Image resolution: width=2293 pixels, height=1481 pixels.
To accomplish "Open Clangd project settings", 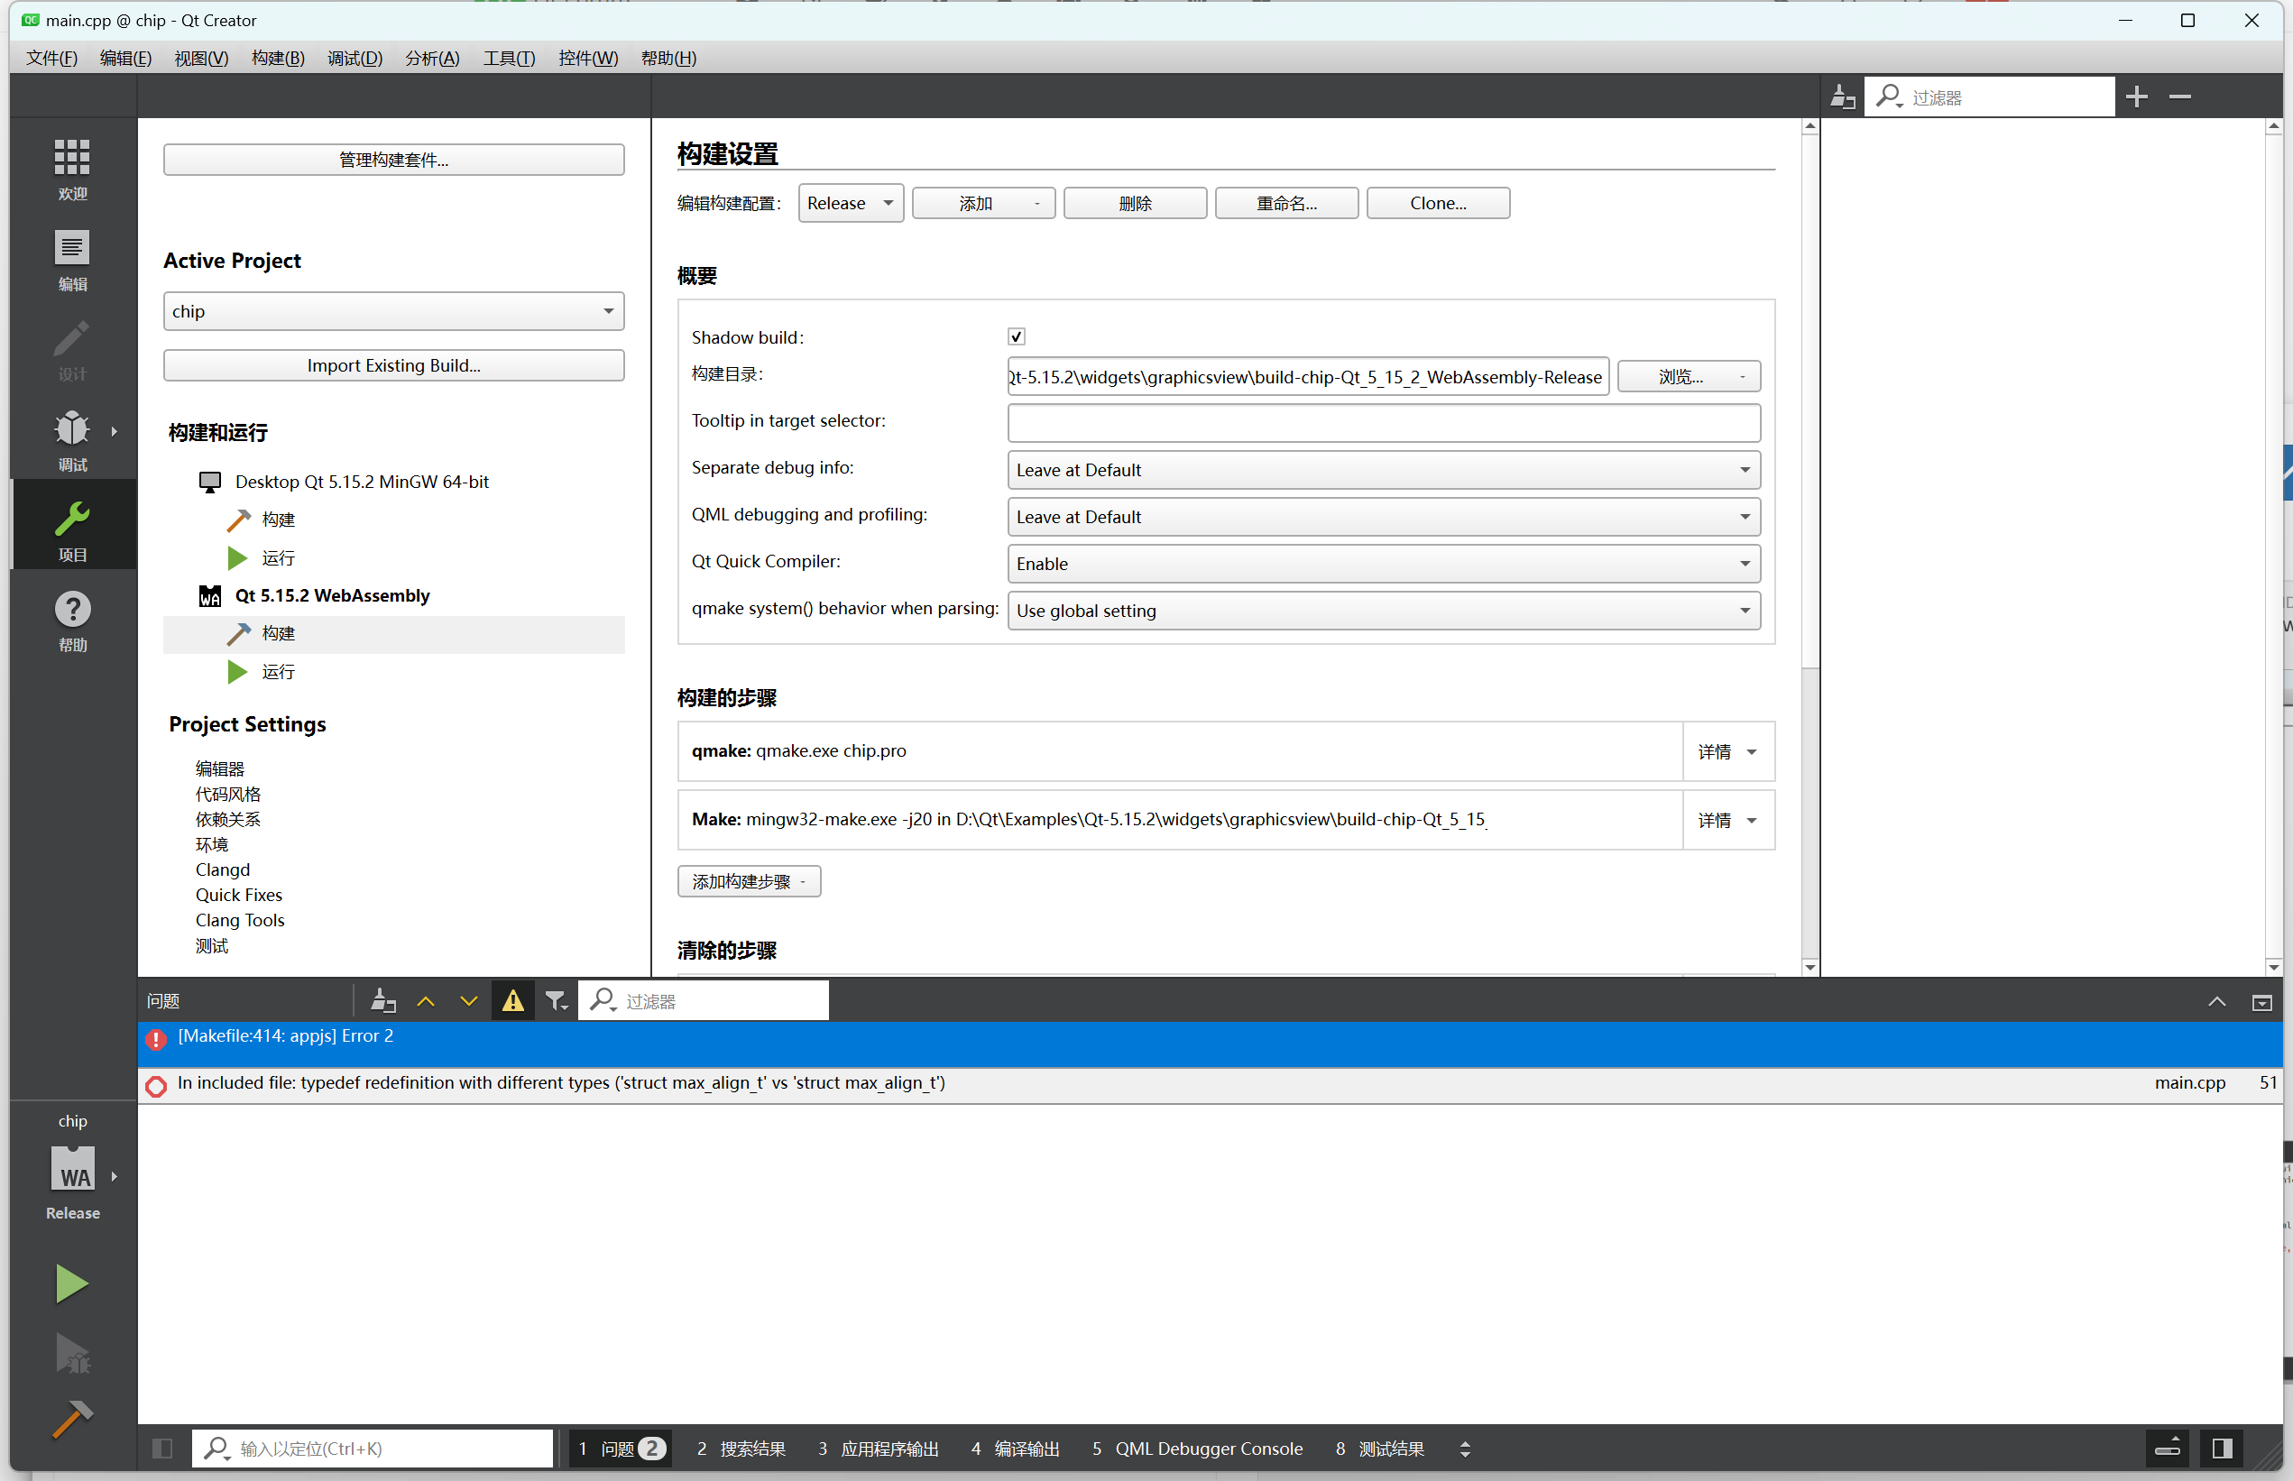I will click(x=222, y=869).
